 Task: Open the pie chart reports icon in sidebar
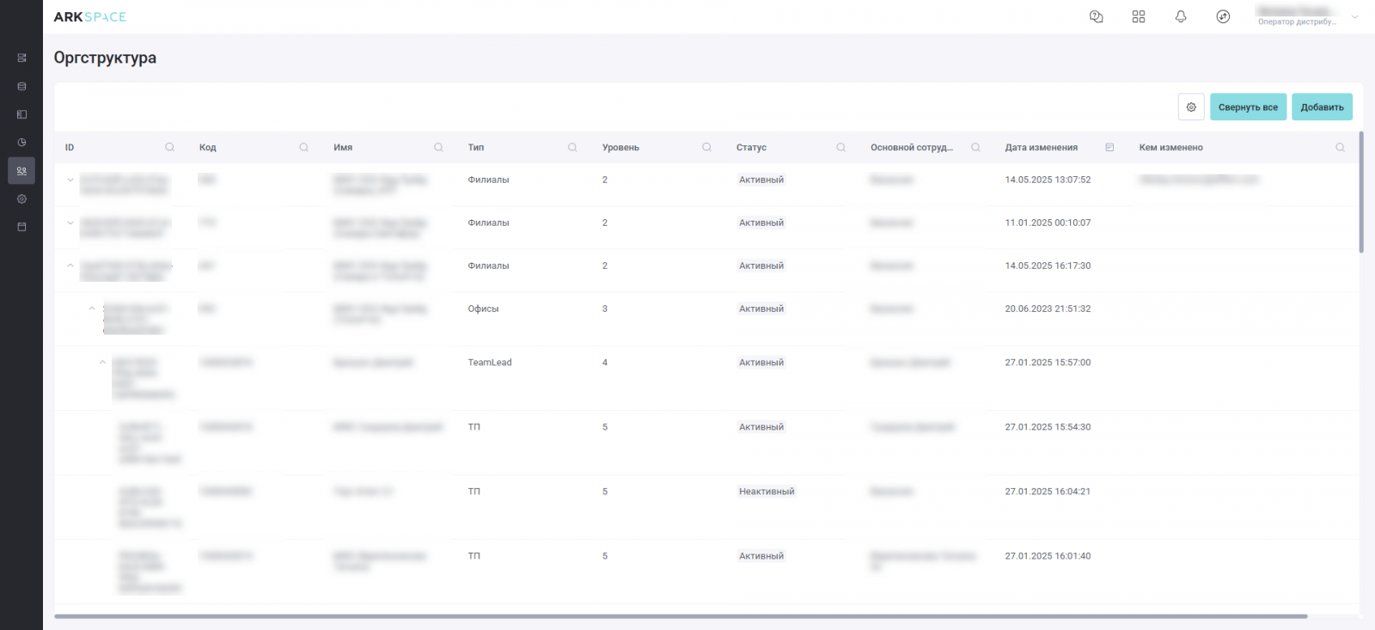(x=21, y=143)
